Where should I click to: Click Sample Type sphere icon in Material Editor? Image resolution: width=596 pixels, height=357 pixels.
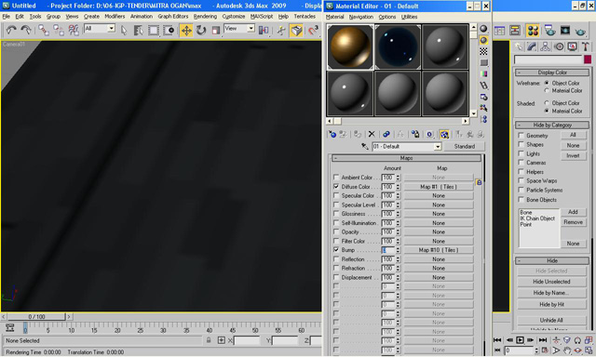pyautogui.click(x=483, y=29)
